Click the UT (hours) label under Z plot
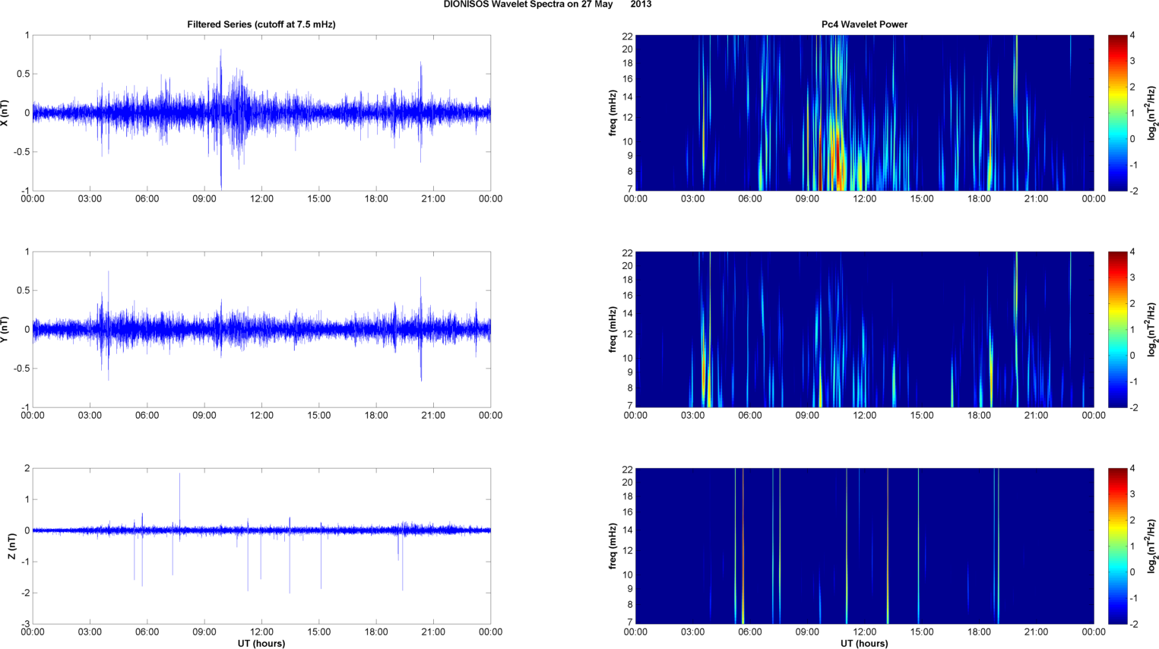 pos(261,643)
